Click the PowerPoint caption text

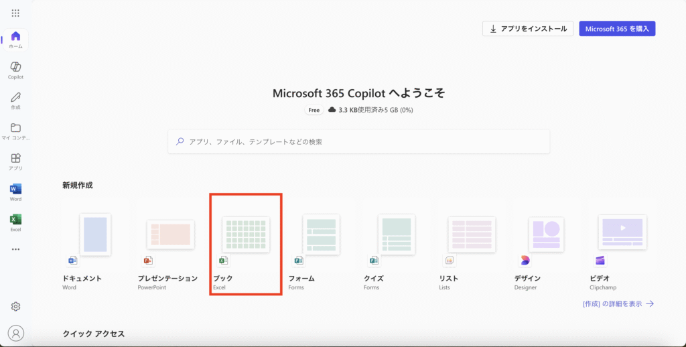point(152,287)
